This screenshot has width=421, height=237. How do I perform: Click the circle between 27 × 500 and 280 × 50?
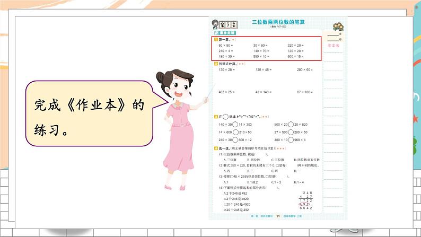[291, 132]
